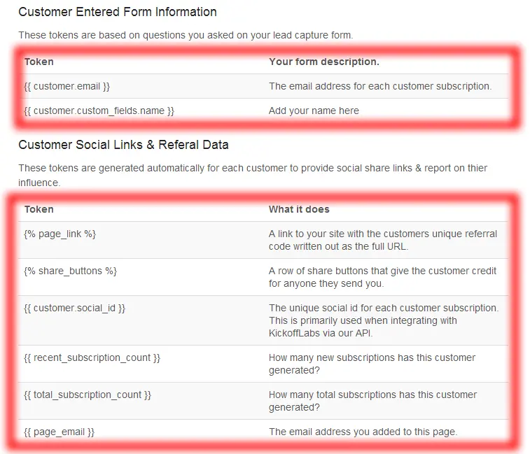530x454 pixels.
Task: Click the {% page_link %} token
Action: pyautogui.click(x=60, y=234)
